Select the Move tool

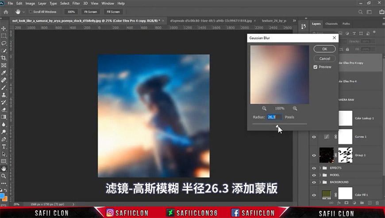pyautogui.click(x=4, y=28)
